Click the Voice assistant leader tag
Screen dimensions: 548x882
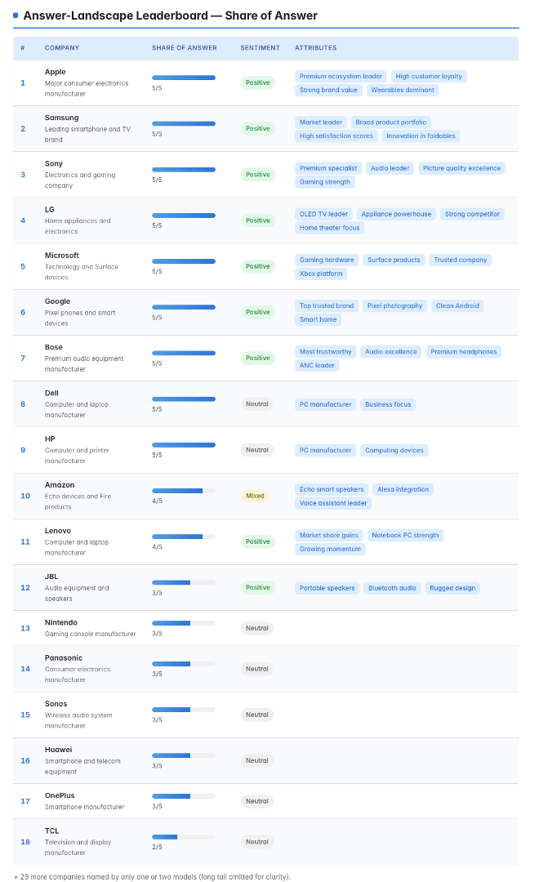333,503
